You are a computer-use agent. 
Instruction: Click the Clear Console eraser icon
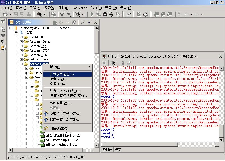pos(129,63)
